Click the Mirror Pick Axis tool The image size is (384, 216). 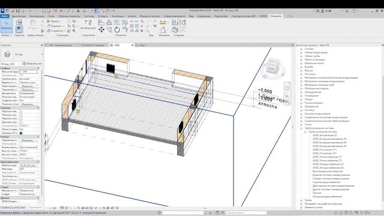pyautogui.click(x=117, y=23)
